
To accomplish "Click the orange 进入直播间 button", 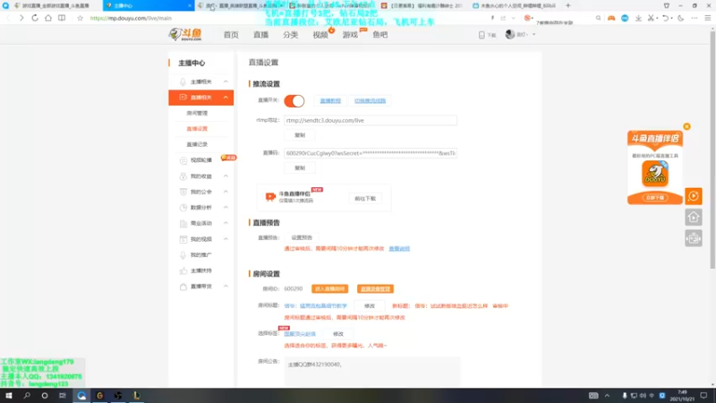I will coord(329,288).
